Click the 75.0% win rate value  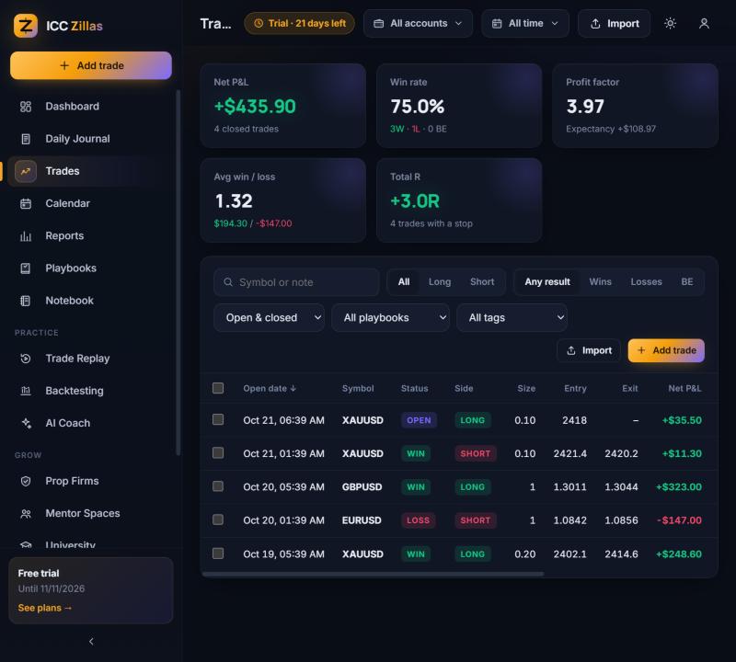418,107
